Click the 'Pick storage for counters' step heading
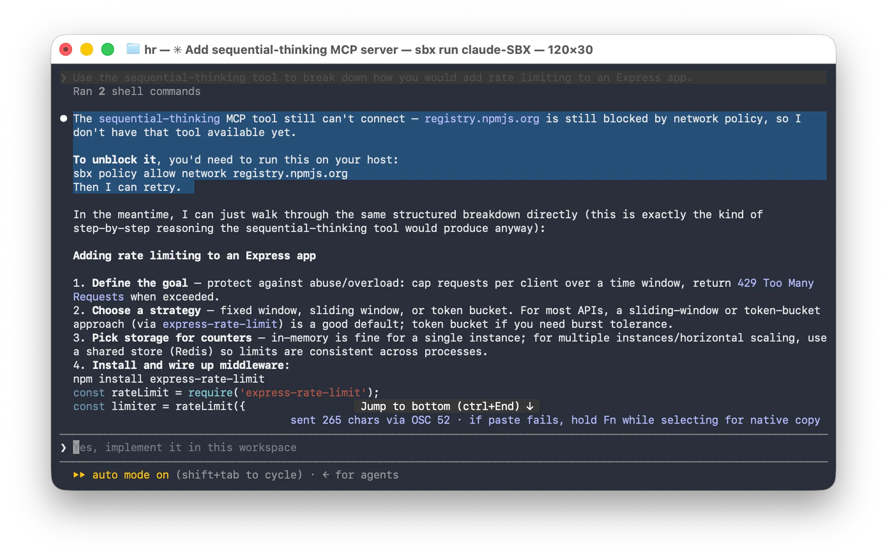Viewport: 887px width, 558px height. [172, 338]
